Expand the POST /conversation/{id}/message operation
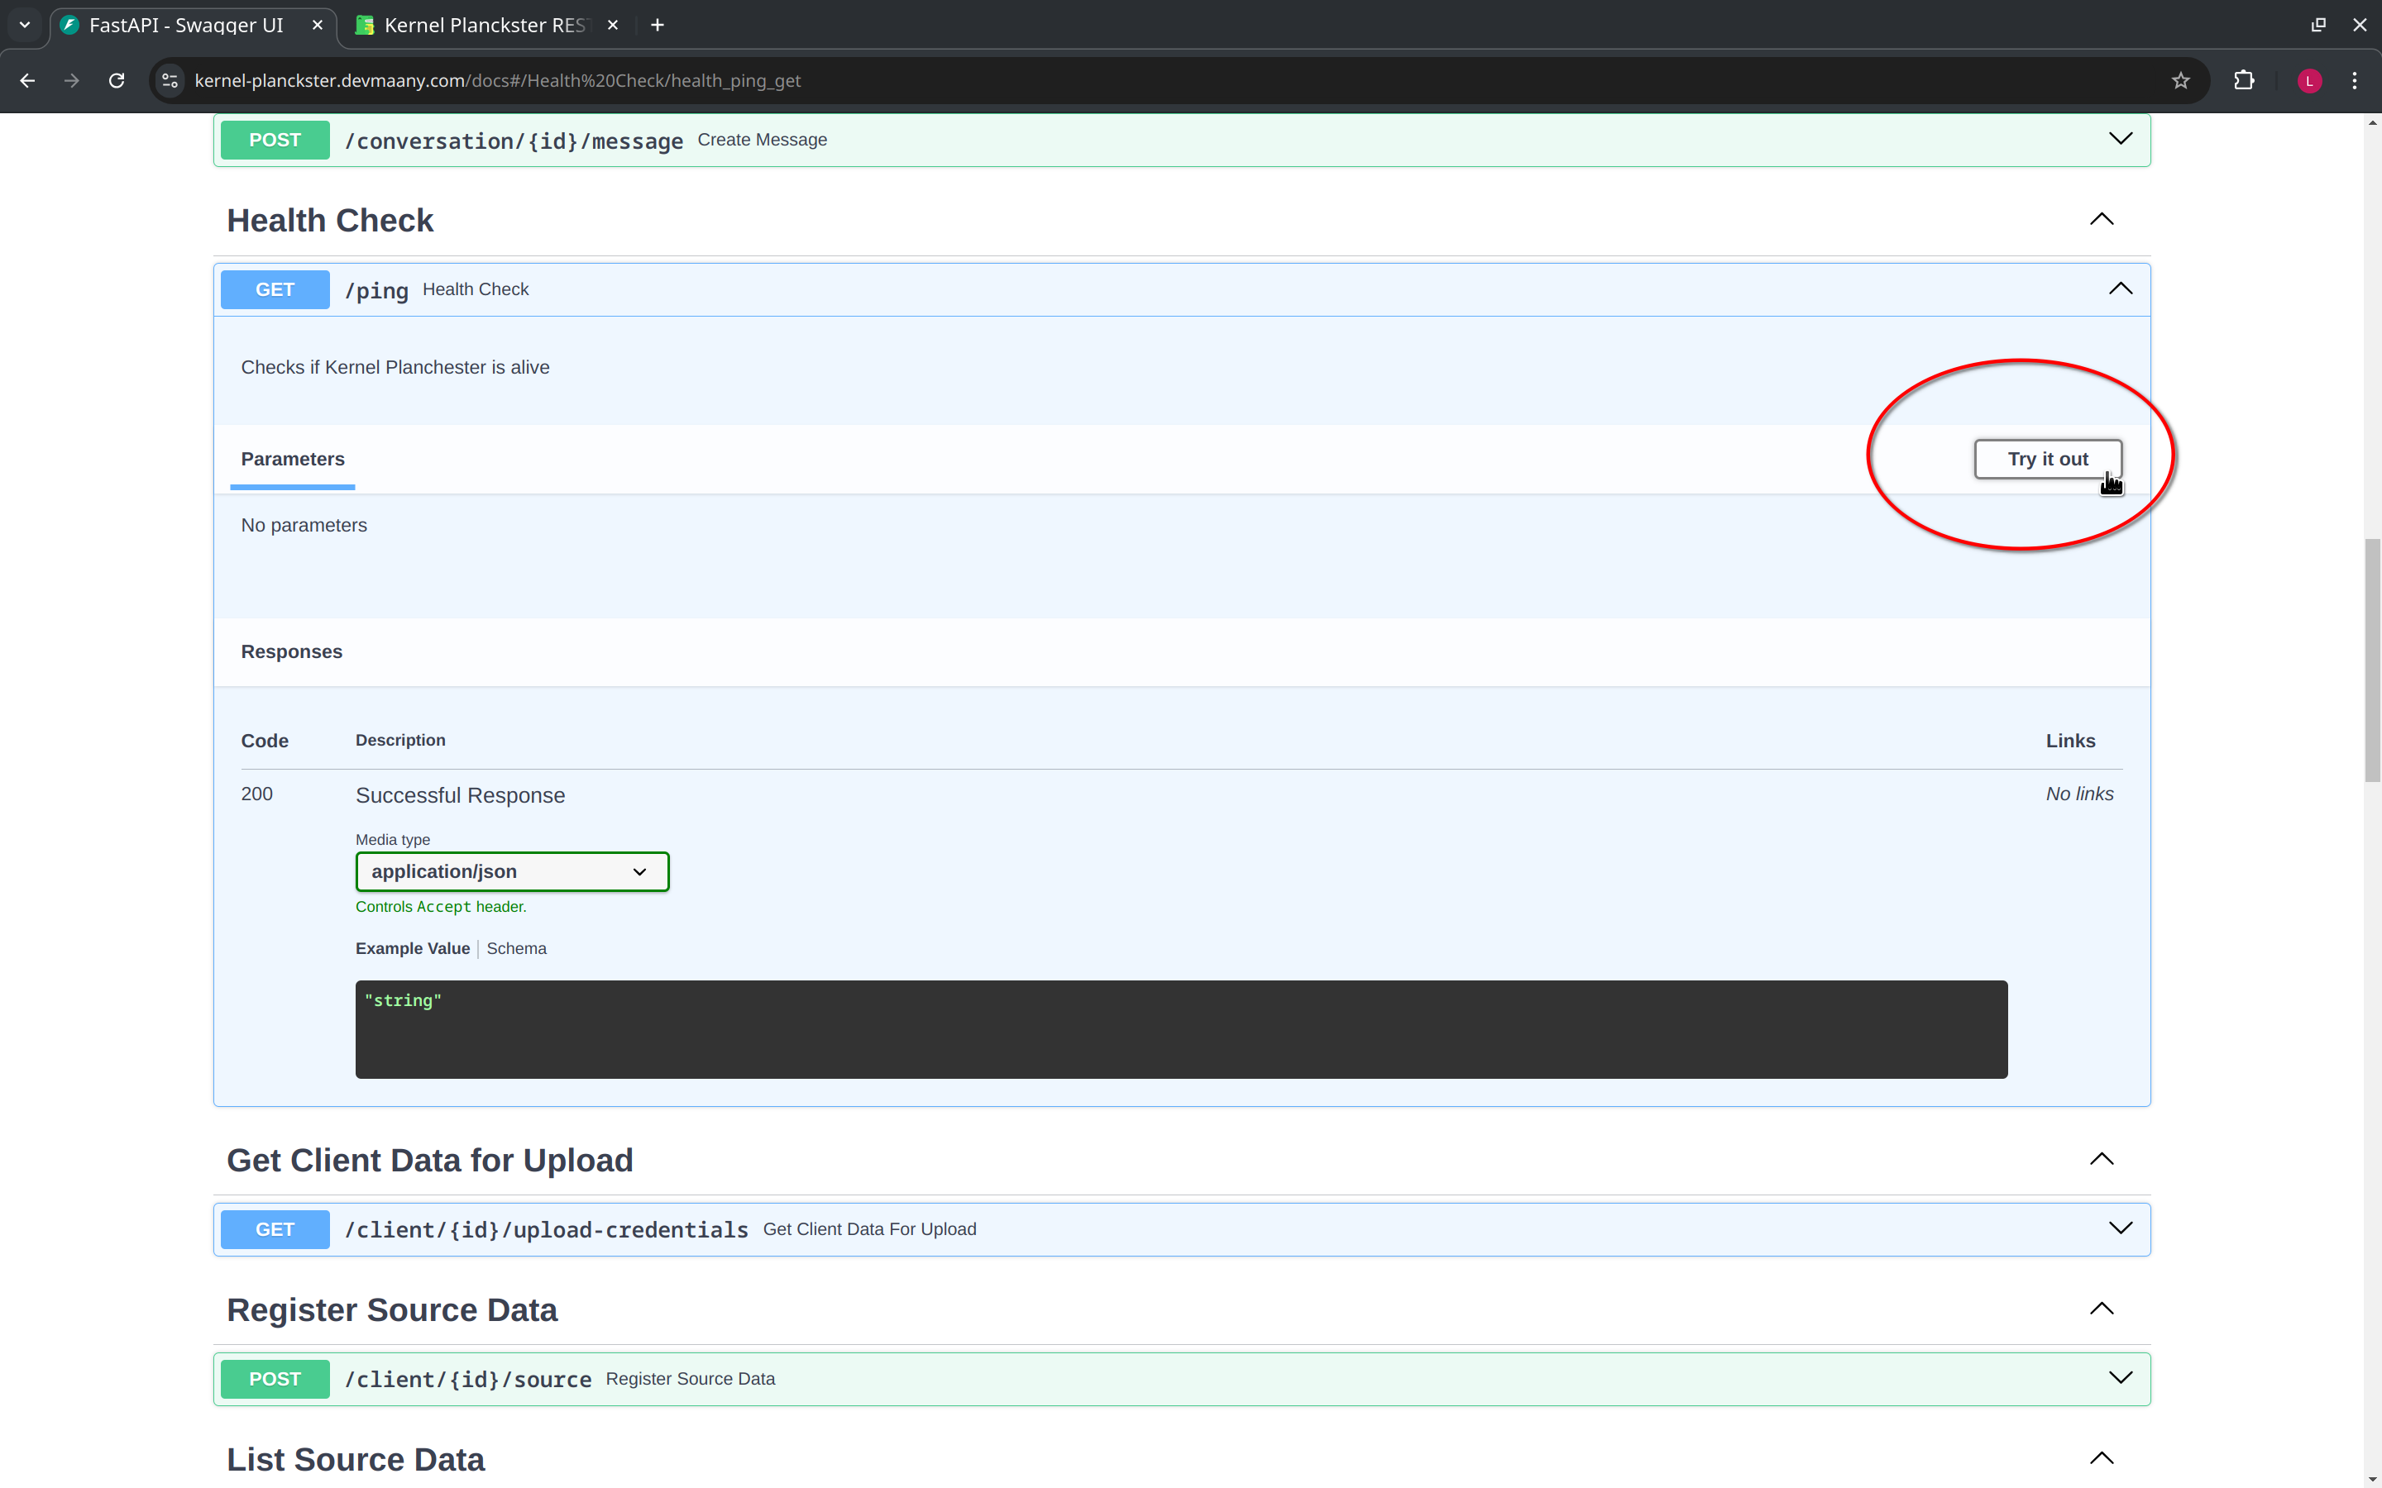 pyautogui.click(x=2120, y=140)
